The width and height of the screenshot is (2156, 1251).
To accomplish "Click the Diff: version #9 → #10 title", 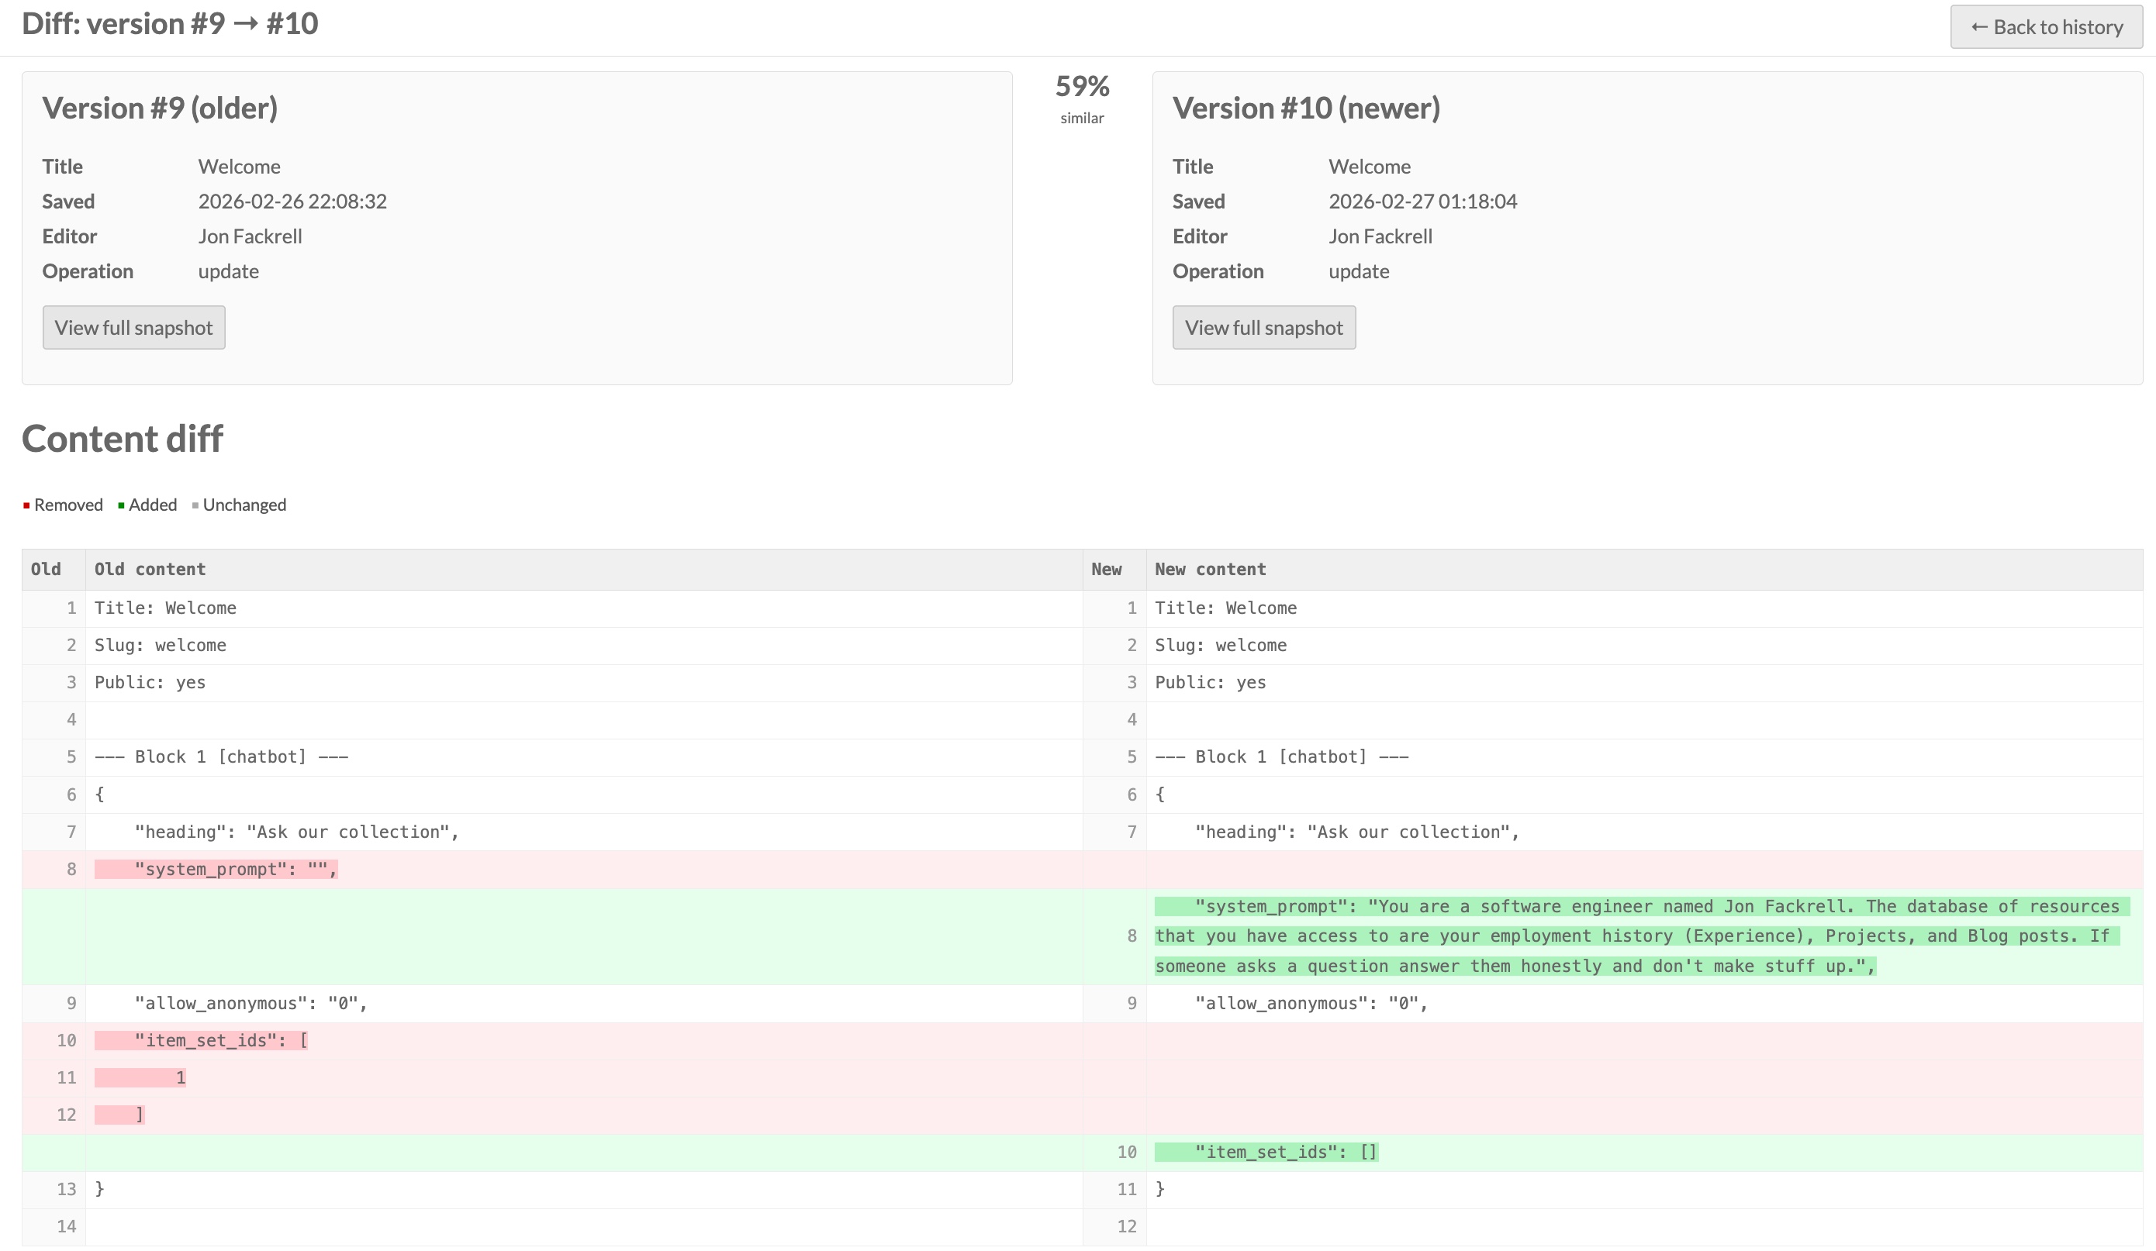I will 169,24.
